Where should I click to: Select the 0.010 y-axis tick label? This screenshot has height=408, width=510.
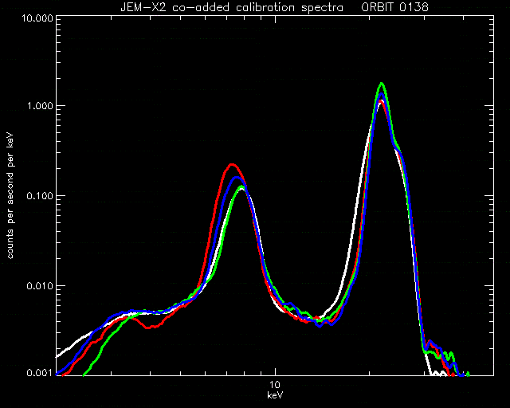point(40,286)
